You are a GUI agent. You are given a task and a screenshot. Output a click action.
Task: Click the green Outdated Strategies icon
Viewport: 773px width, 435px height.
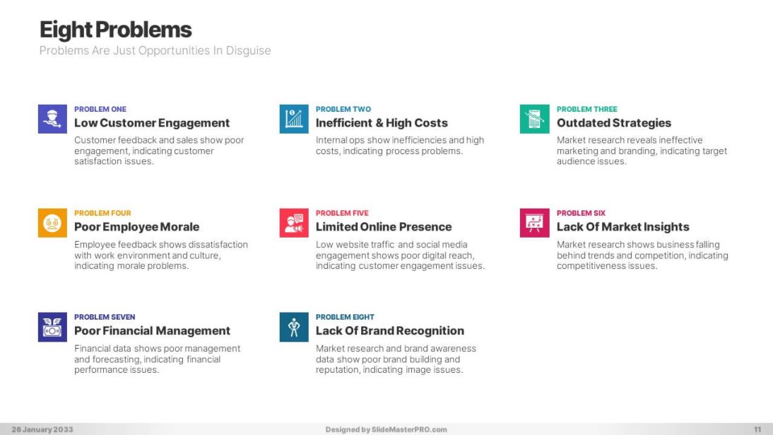534,119
